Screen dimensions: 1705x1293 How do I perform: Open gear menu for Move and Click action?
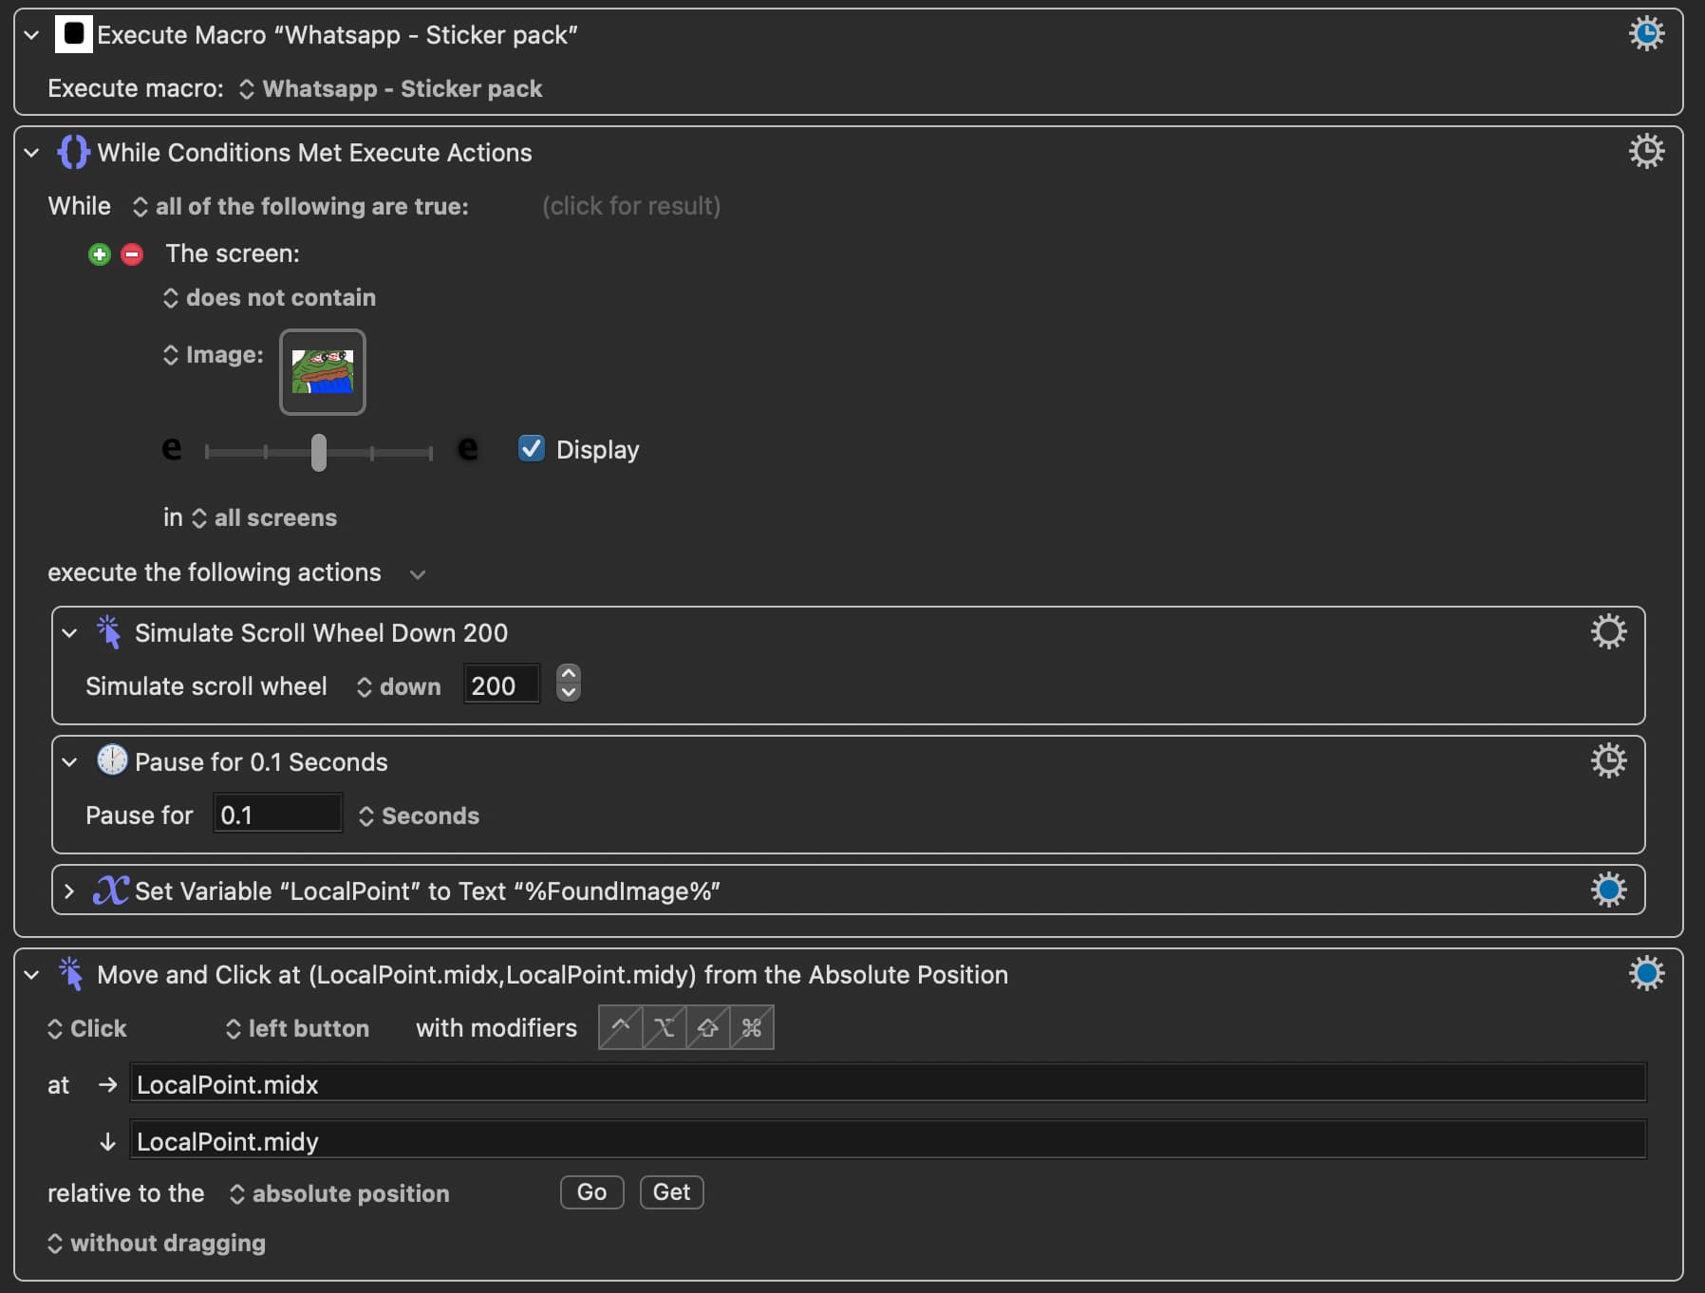1646,974
